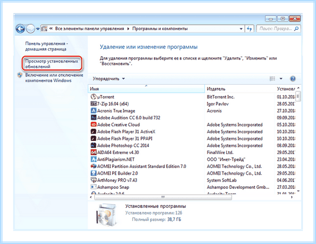Select AOMEI Partition Assistant icon
Screen dimensions: 316x244
click(x=93, y=166)
